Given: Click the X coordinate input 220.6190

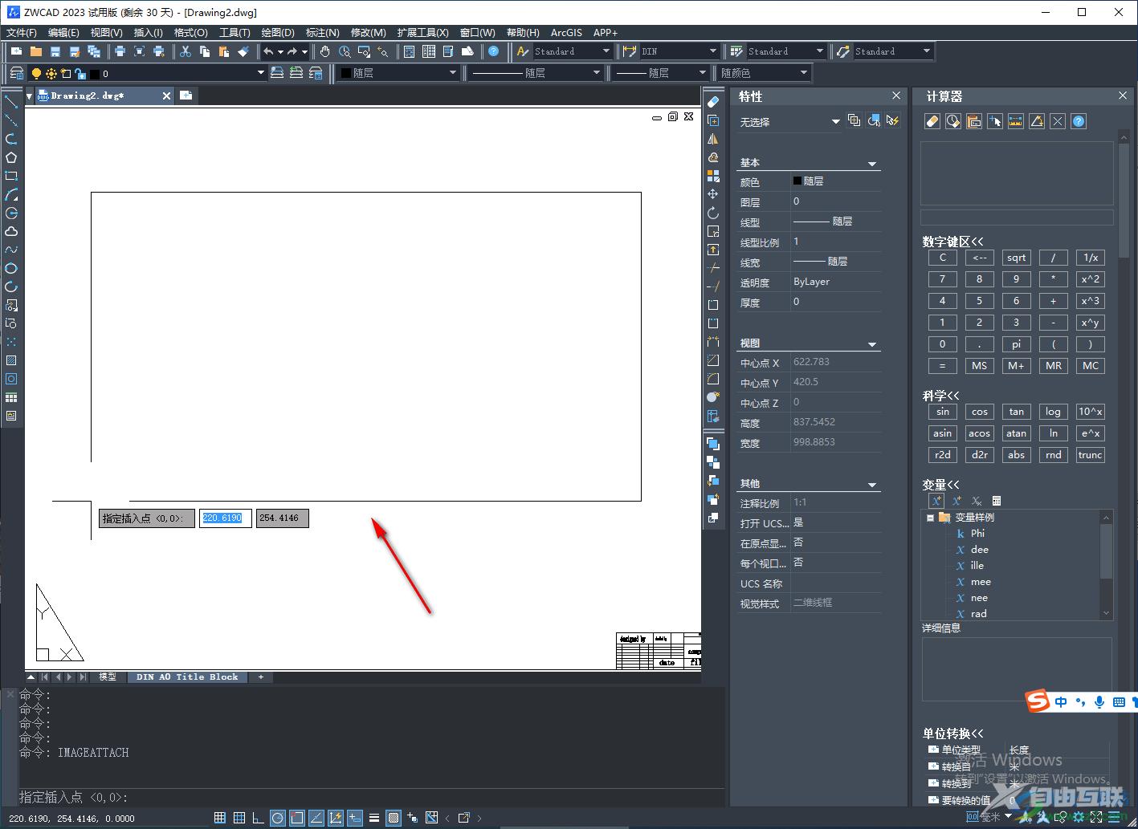Looking at the screenshot, I should pyautogui.click(x=225, y=518).
